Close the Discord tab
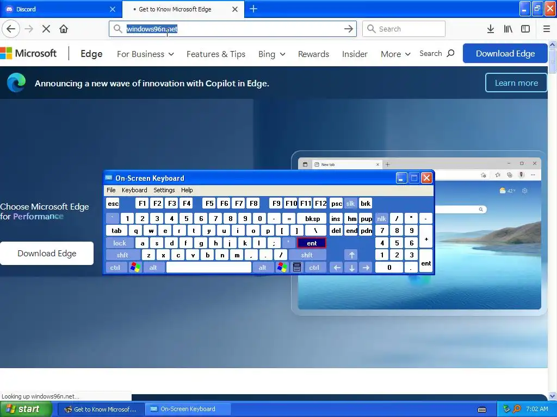This screenshot has height=417, width=557. point(113,9)
